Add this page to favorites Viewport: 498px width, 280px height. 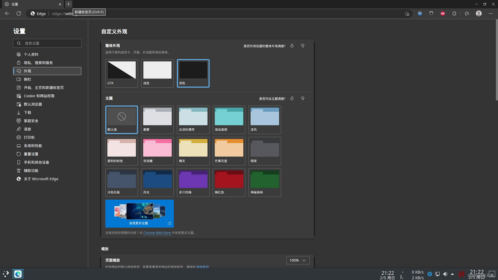click(407, 14)
